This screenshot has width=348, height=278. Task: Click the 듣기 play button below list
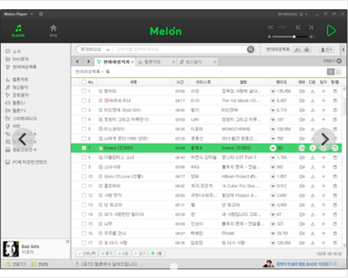(107, 253)
